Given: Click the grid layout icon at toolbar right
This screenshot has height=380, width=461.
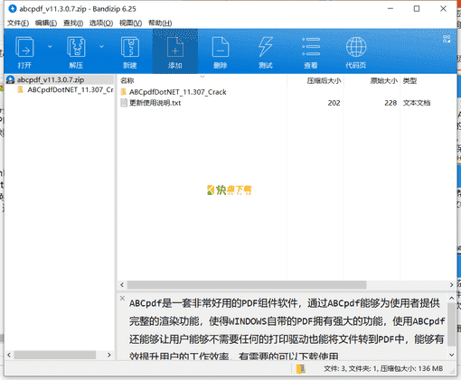Looking at the screenshot, I should [447, 39].
